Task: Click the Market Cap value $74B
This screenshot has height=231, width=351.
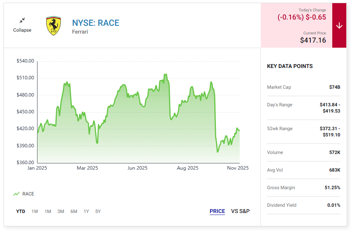Action: tap(335, 87)
